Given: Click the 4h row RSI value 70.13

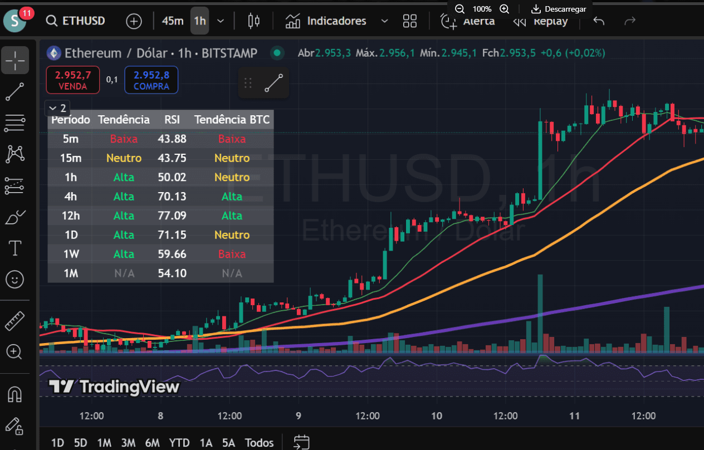Looking at the screenshot, I should tap(172, 196).
